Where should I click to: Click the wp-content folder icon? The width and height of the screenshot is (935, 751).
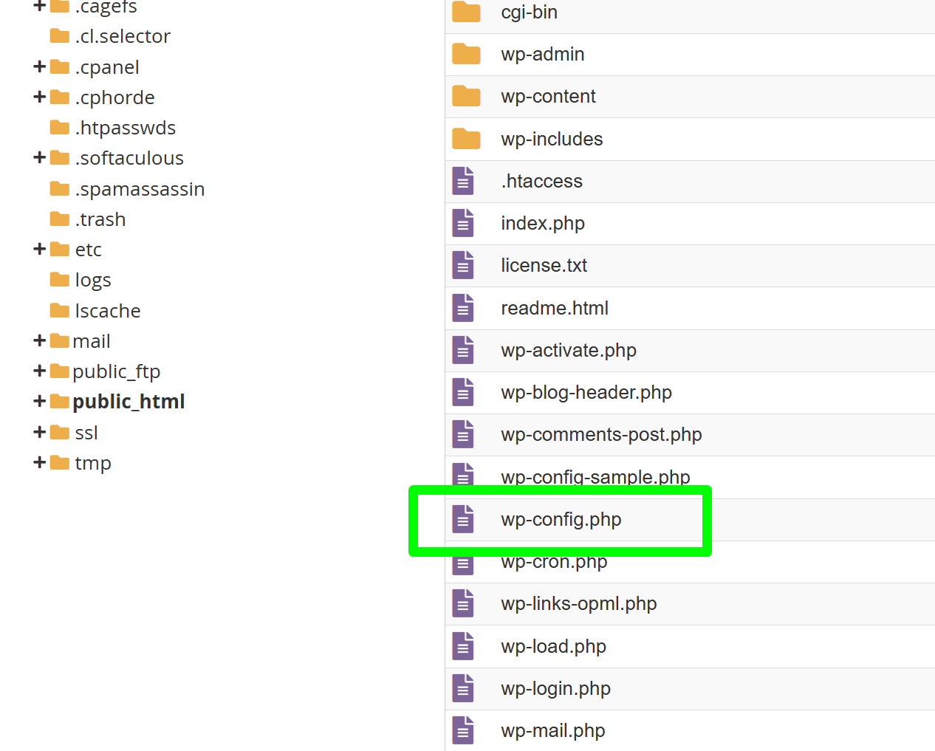(x=466, y=96)
